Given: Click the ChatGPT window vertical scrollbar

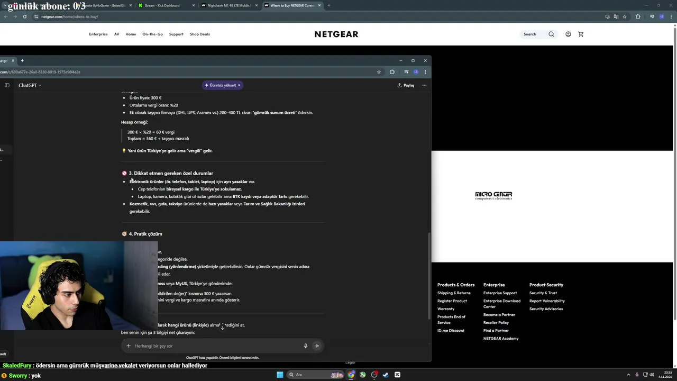Looking at the screenshot, I should coord(429,275).
